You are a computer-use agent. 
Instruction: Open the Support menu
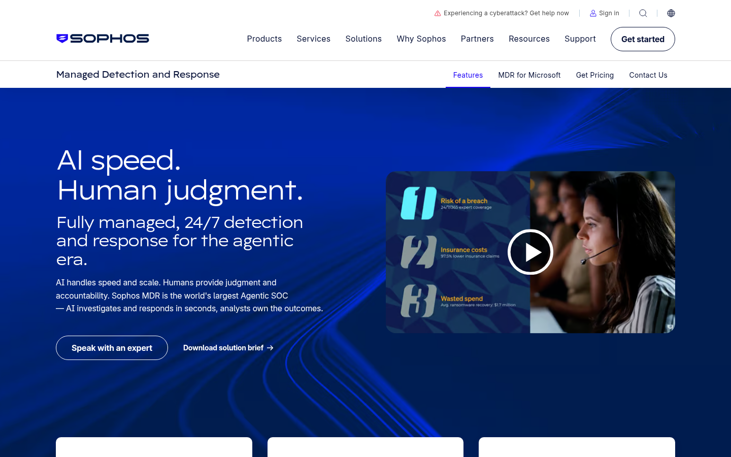pyautogui.click(x=580, y=39)
